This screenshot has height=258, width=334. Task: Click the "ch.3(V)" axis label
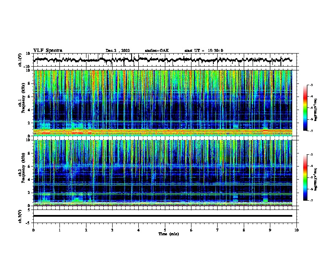(x=20, y=216)
